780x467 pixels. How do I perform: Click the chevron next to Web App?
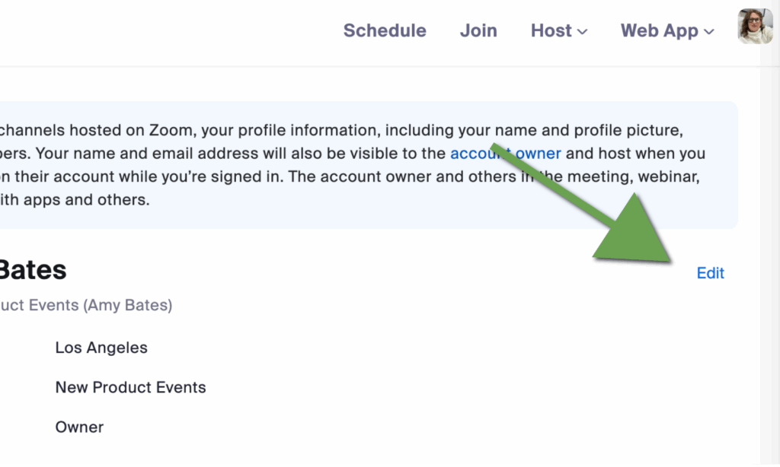pyautogui.click(x=709, y=32)
